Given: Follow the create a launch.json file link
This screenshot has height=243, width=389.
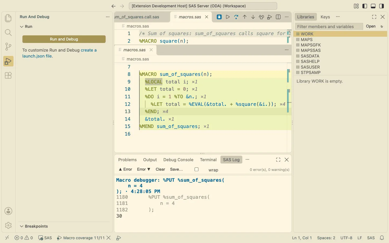Looking at the screenshot, I should [x=59, y=53].
